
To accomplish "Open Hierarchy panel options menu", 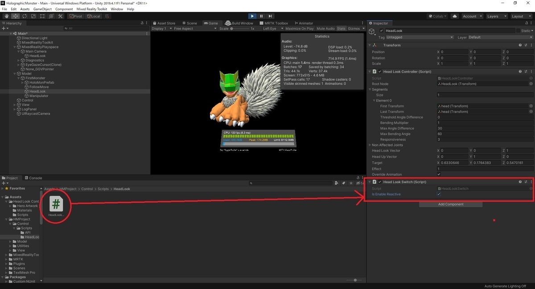I will (x=147, y=23).
